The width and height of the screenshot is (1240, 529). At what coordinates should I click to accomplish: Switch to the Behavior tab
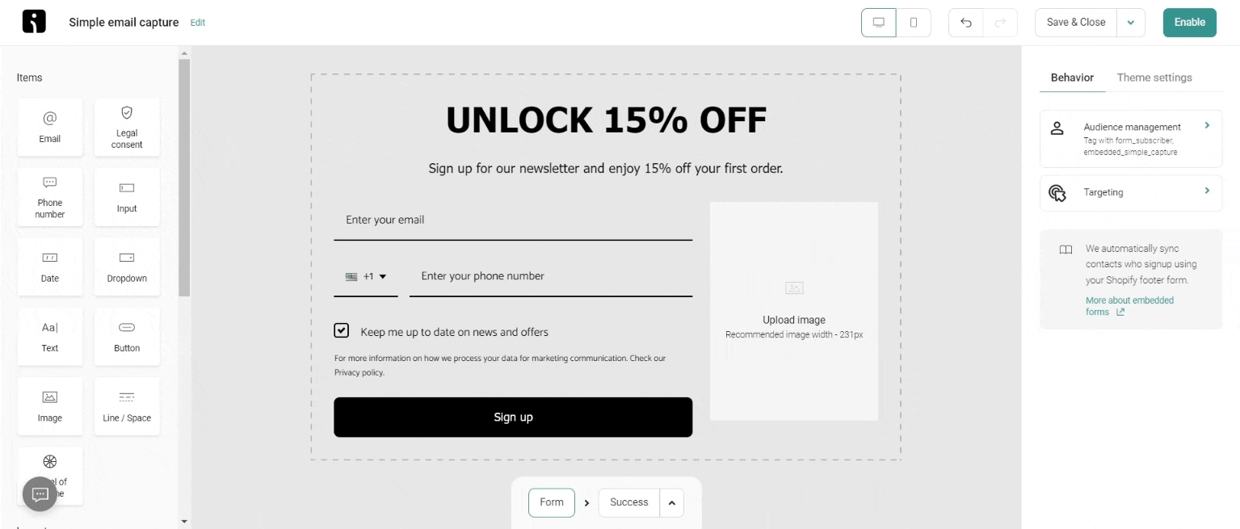pyautogui.click(x=1071, y=78)
